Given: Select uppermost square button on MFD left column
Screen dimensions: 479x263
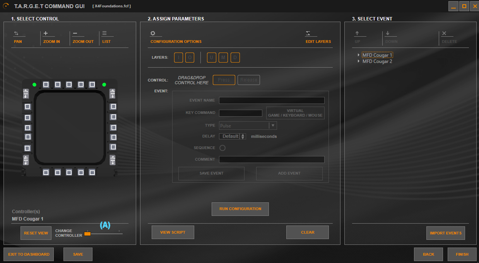Looking at the screenshot, I should tap(27, 107).
